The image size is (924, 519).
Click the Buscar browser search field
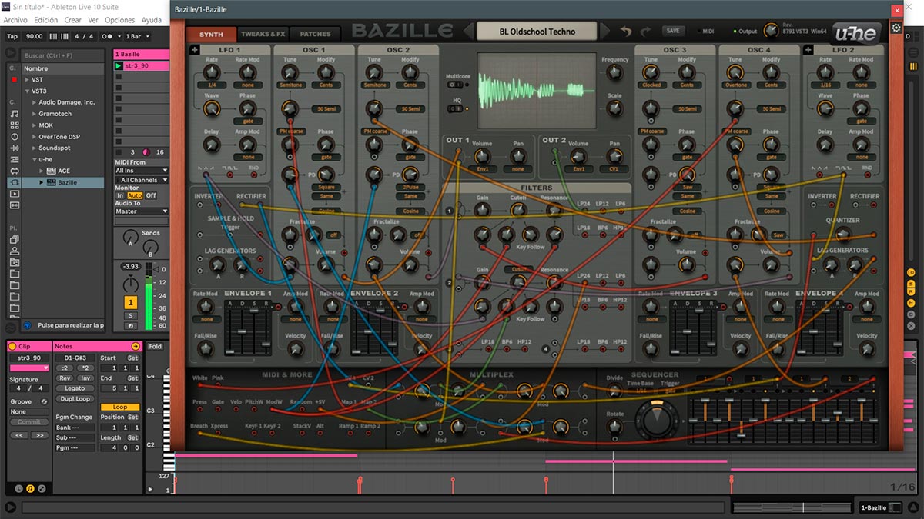[x=62, y=55]
